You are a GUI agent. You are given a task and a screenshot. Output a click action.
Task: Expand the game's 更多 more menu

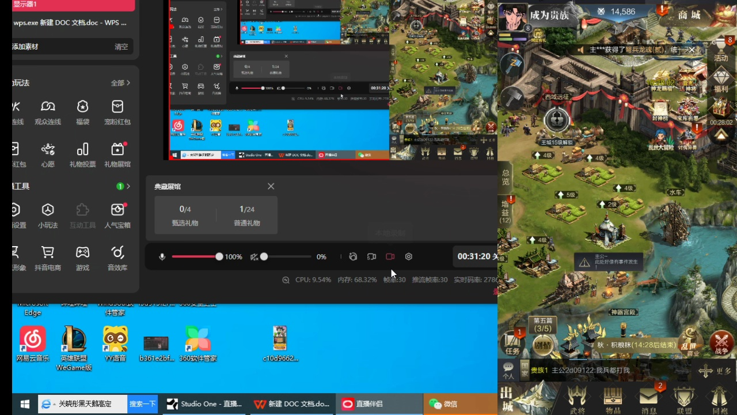point(715,371)
